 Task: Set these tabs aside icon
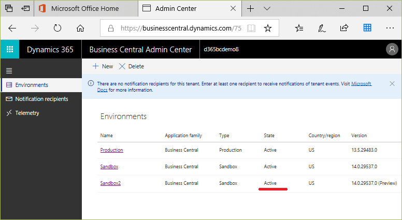[x=25, y=8]
